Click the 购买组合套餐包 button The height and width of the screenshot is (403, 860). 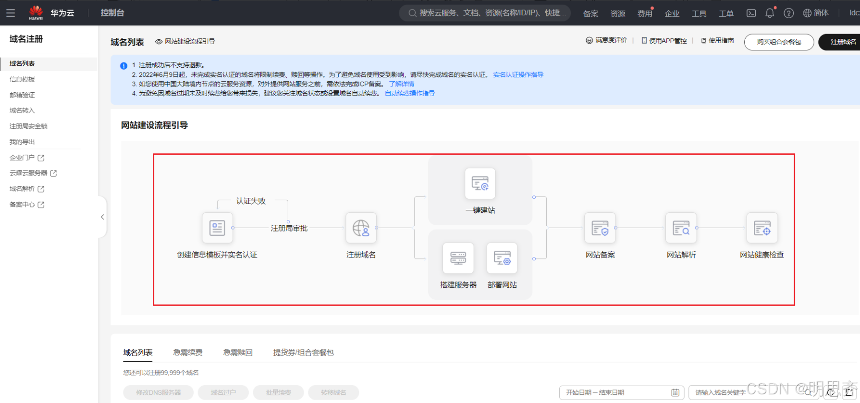pyautogui.click(x=779, y=42)
